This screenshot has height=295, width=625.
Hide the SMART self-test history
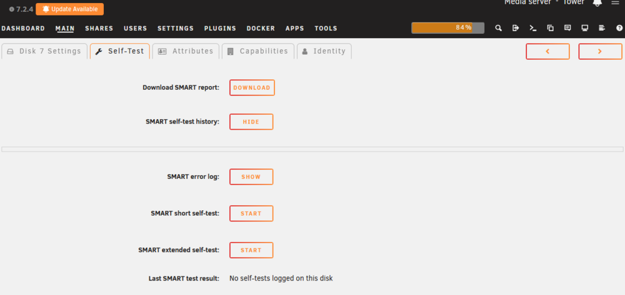point(251,122)
